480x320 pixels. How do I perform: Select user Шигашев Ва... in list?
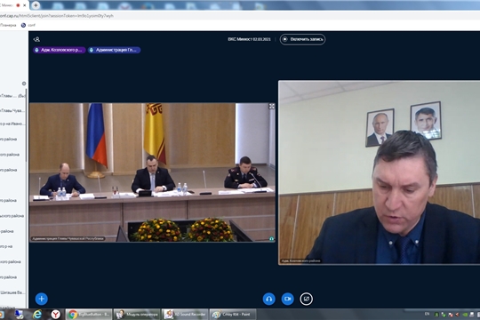coord(12,292)
